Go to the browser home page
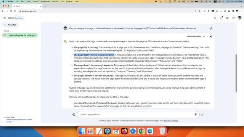The image size is (244, 137). (x=15, y=11)
